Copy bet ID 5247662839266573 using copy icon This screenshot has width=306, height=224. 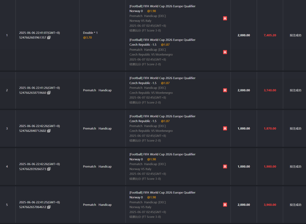click(x=49, y=169)
